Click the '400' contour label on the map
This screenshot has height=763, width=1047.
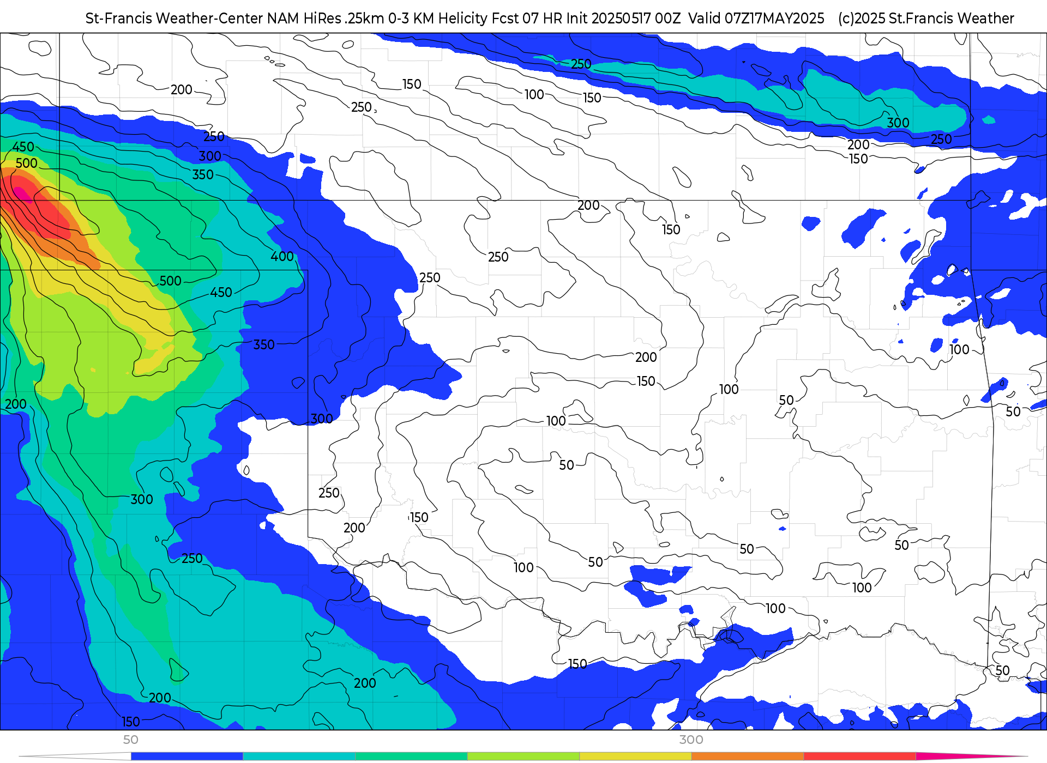(x=282, y=256)
